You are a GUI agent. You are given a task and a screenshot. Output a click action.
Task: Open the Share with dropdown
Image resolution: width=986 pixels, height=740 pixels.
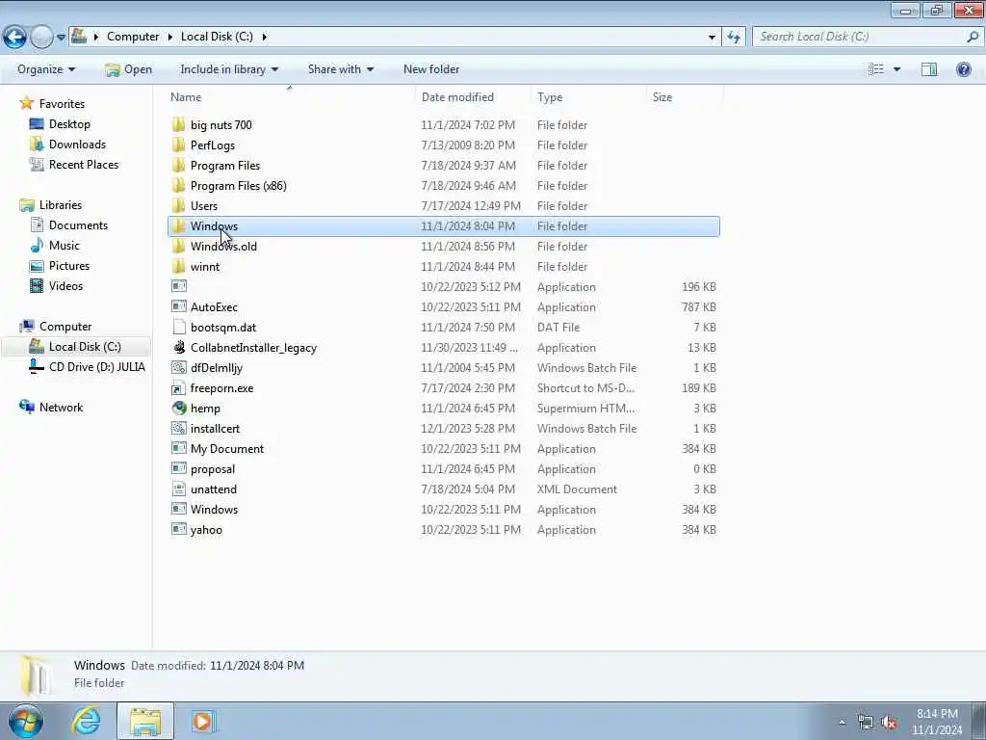(340, 69)
